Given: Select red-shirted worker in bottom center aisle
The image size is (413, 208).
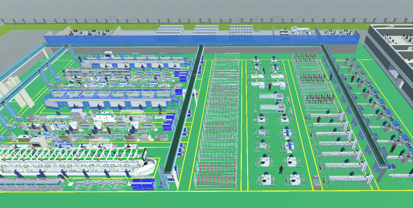Looking at the screenshot, I should point(281,169).
